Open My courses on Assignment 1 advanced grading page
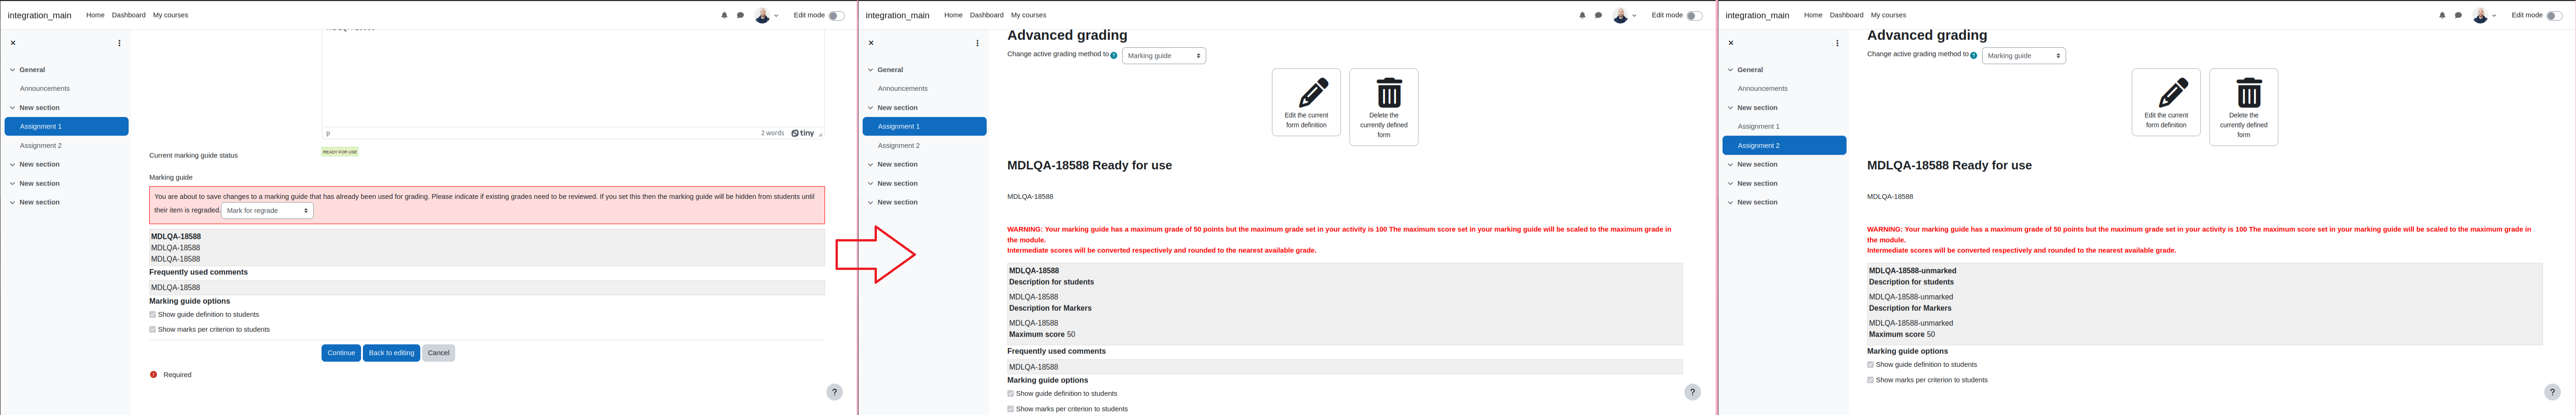Image resolution: width=2576 pixels, height=415 pixels. click(x=1028, y=15)
